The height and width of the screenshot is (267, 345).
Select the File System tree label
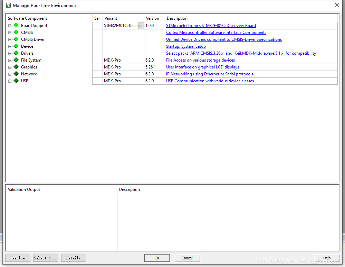31,60
